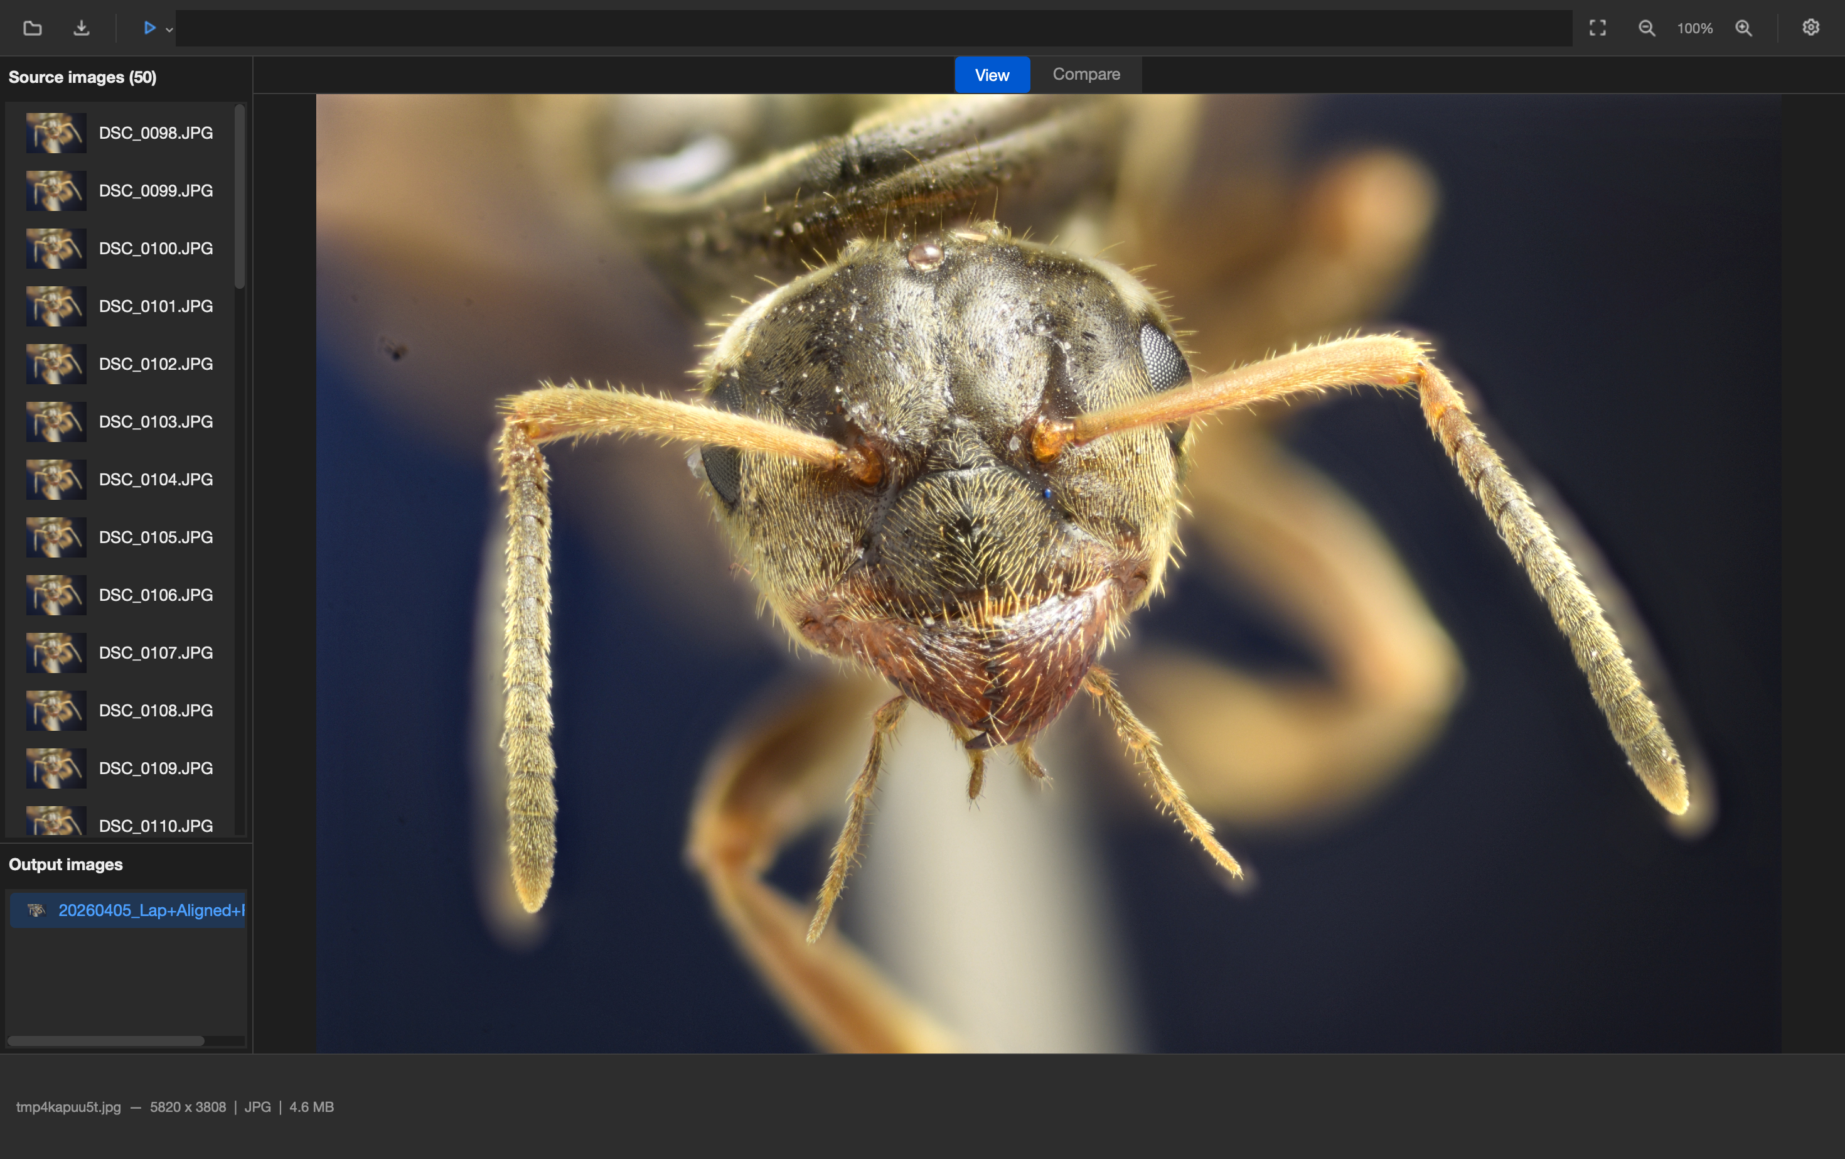Expand the play button dropdown arrow
The height and width of the screenshot is (1159, 1845).
coord(169,30)
